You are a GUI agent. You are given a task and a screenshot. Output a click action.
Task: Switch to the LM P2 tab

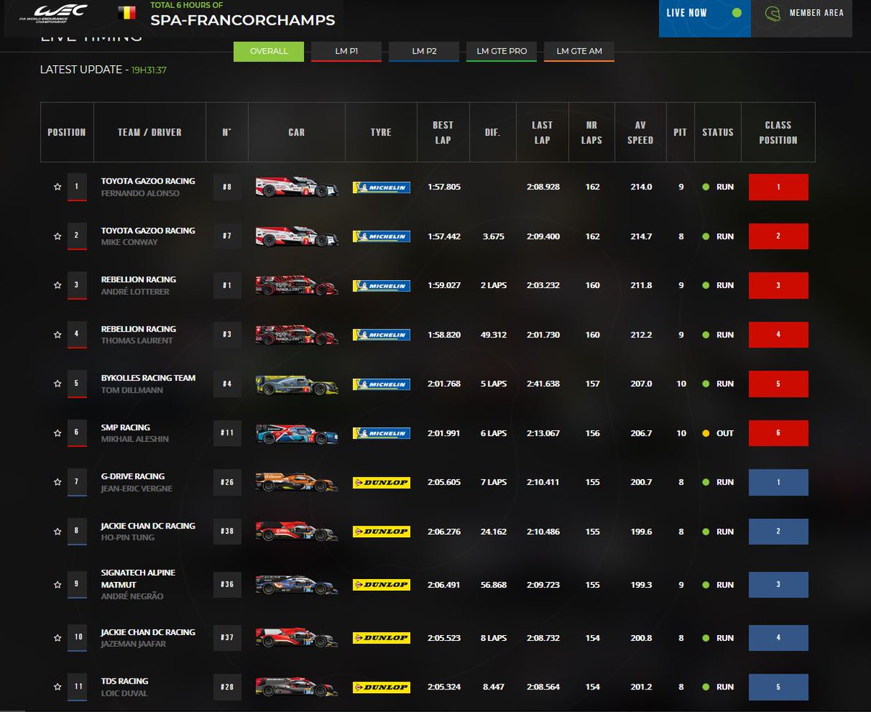(424, 52)
